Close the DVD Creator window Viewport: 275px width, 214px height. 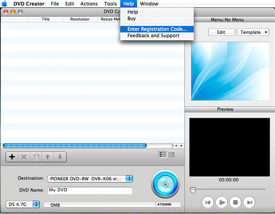pos(6,12)
